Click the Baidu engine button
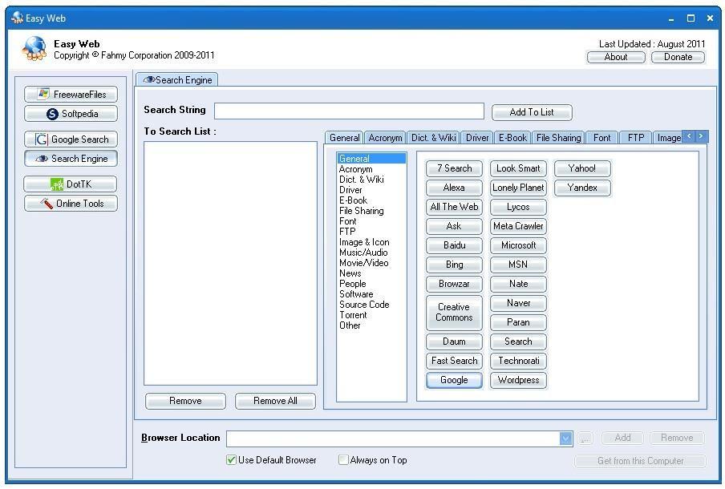725x489 pixels. pos(454,245)
